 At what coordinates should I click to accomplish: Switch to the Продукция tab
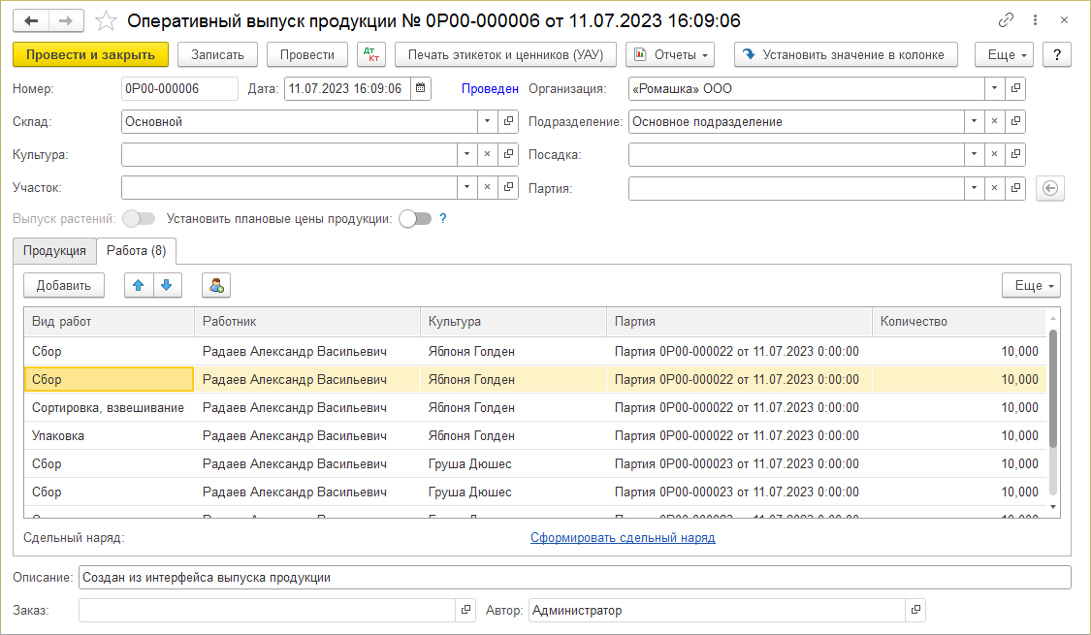tap(55, 251)
